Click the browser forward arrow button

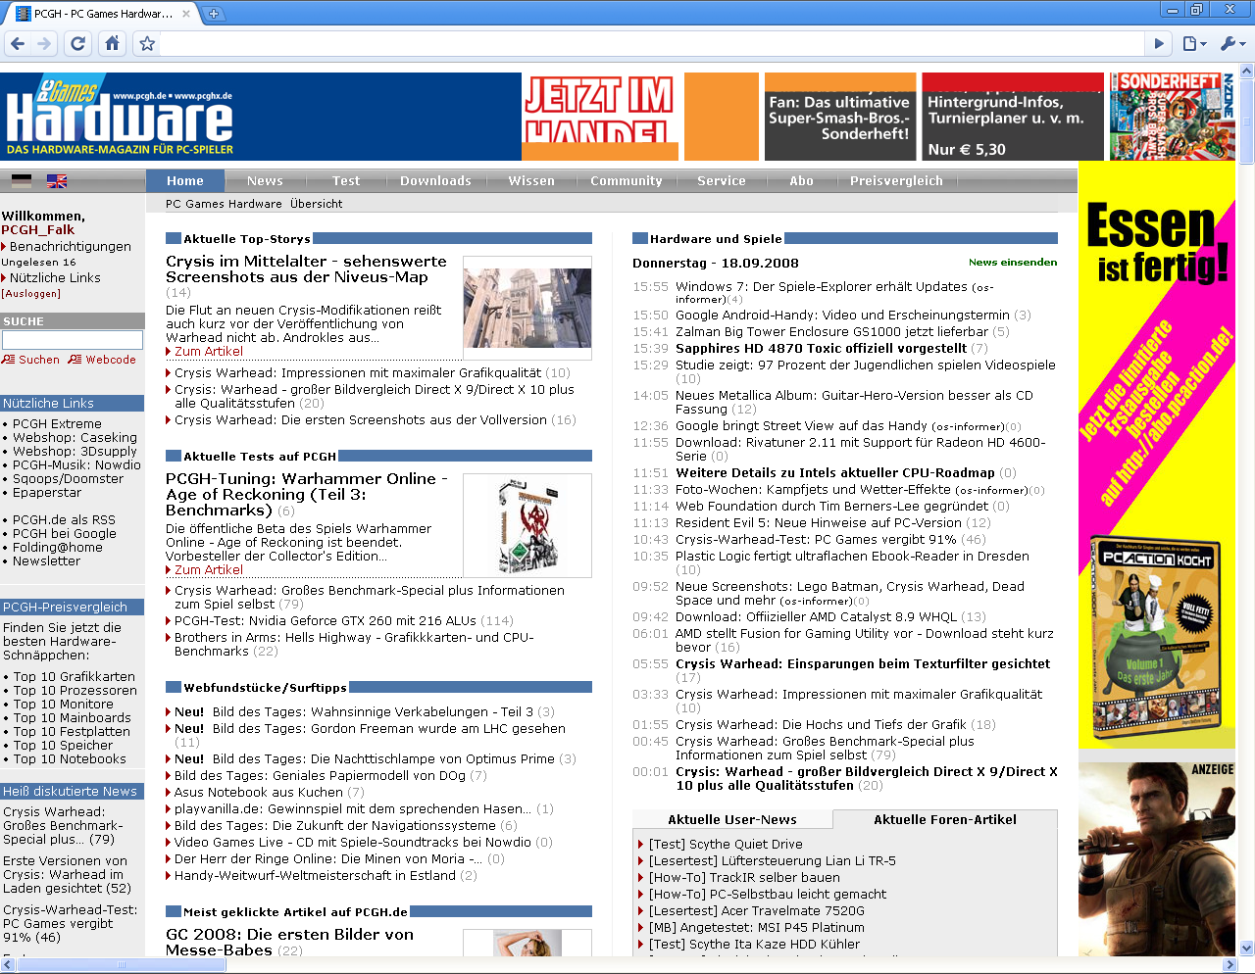click(x=44, y=43)
